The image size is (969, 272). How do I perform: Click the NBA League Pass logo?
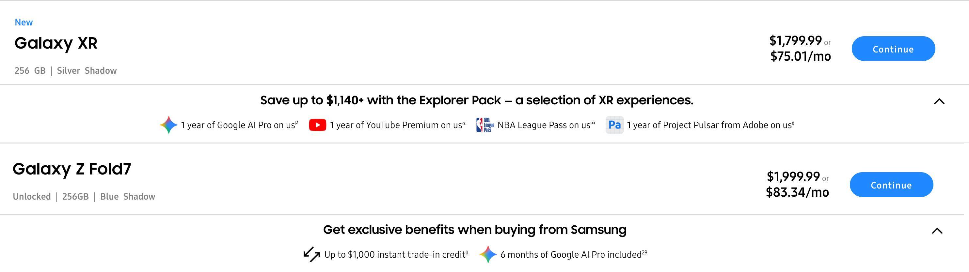485,125
